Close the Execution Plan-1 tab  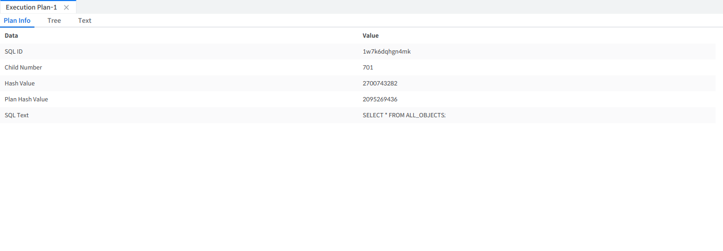(66, 7)
